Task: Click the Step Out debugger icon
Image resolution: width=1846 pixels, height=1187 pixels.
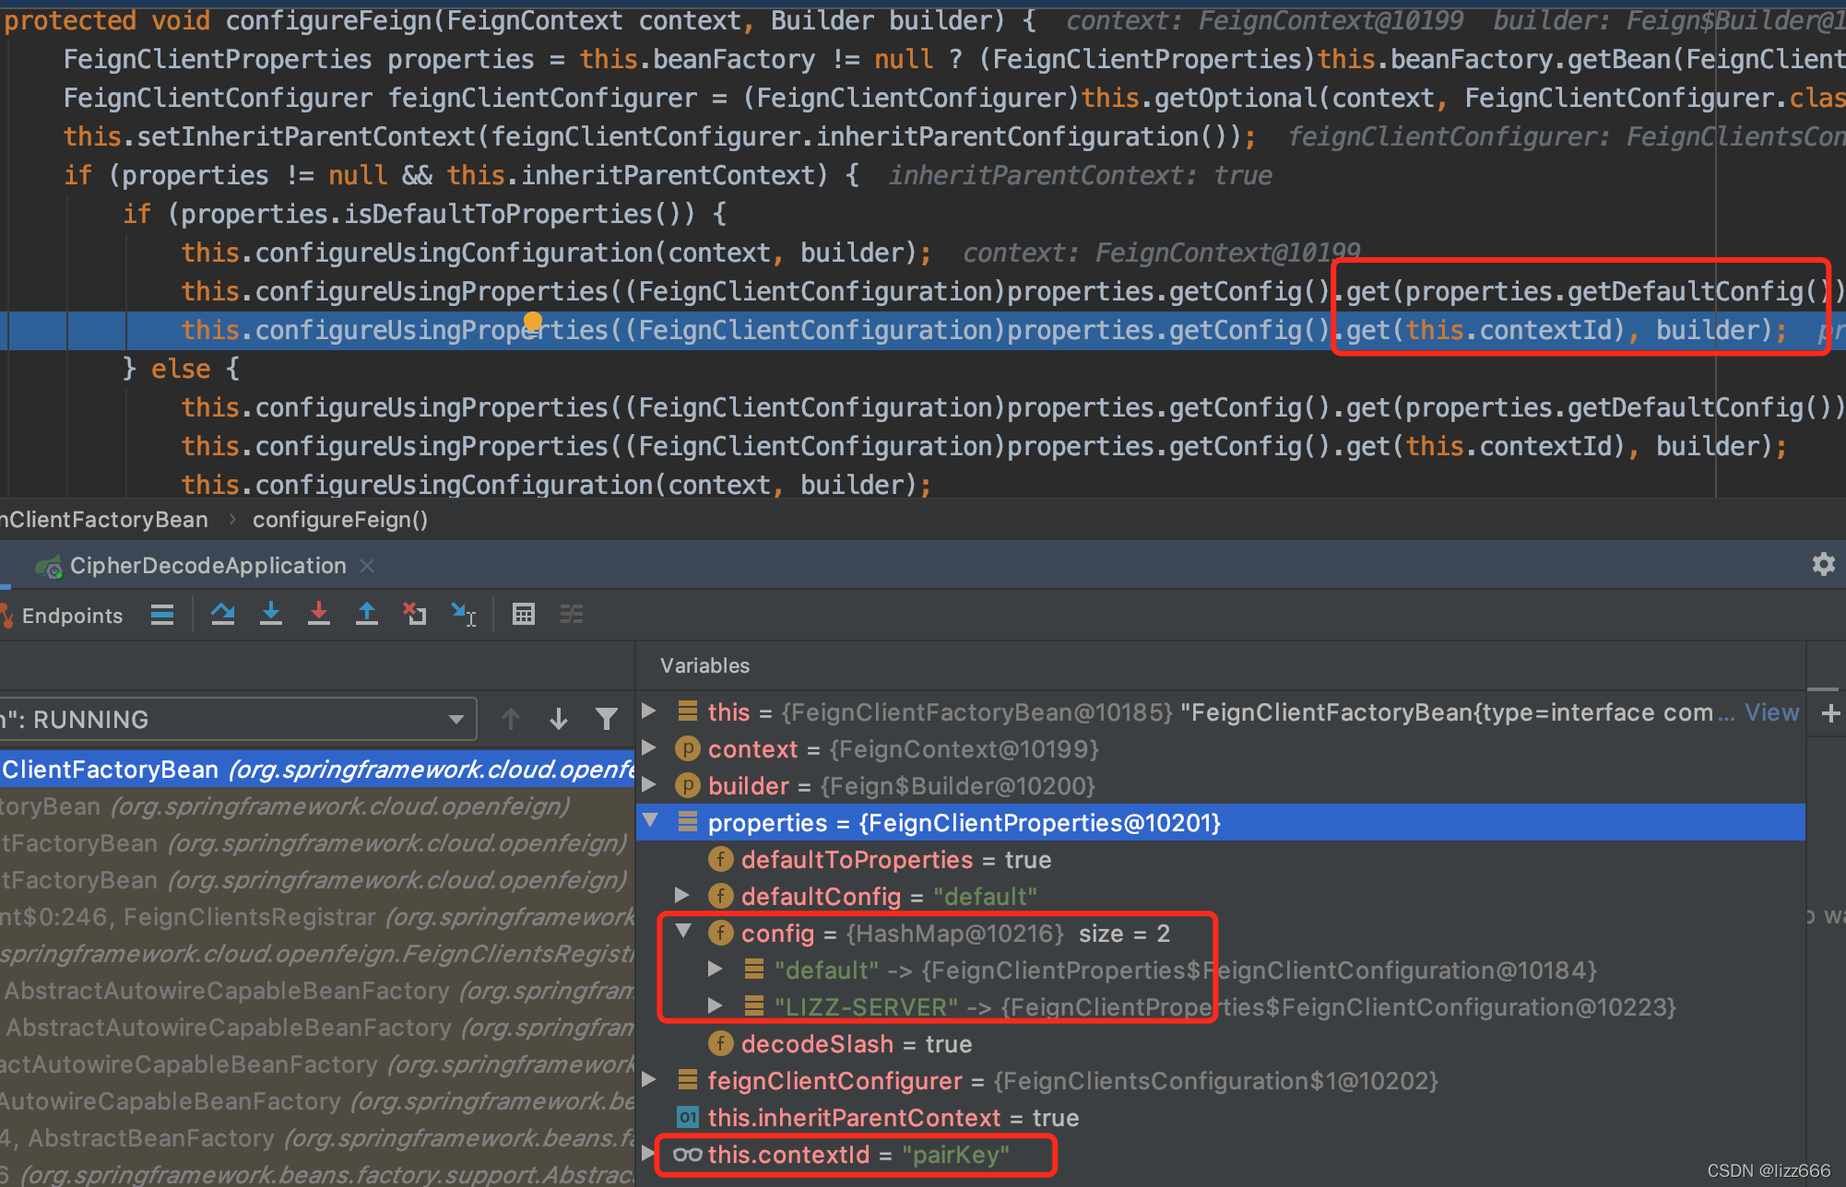Action: (367, 614)
